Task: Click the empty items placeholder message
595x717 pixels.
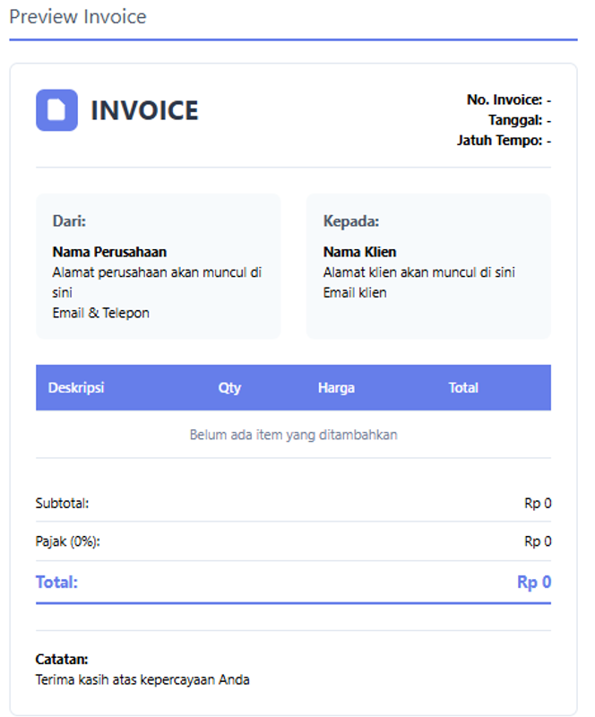Action: [x=296, y=435]
